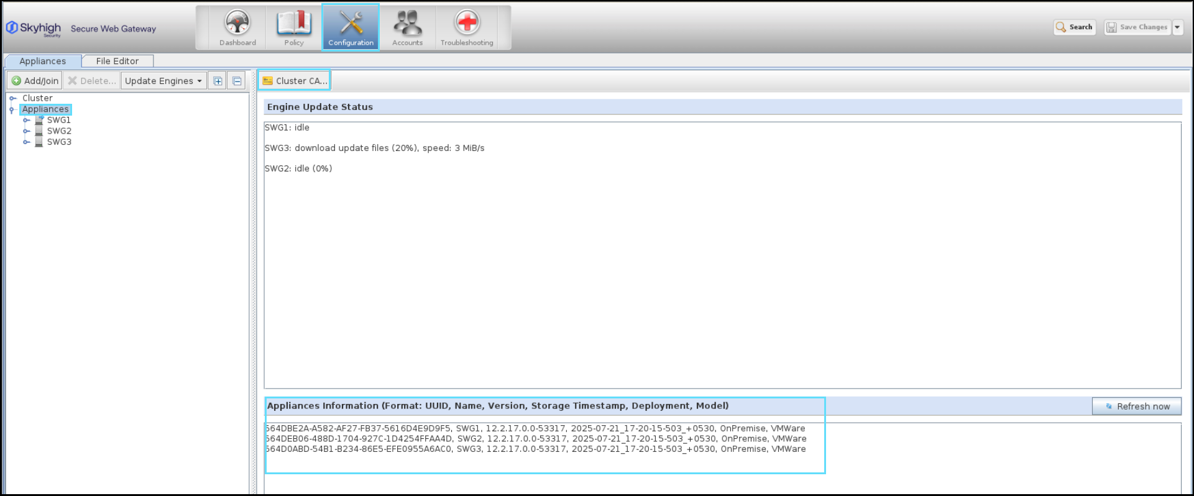Click the Search button
The height and width of the screenshot is (496, 1194).
click(x=1074, y=27)
